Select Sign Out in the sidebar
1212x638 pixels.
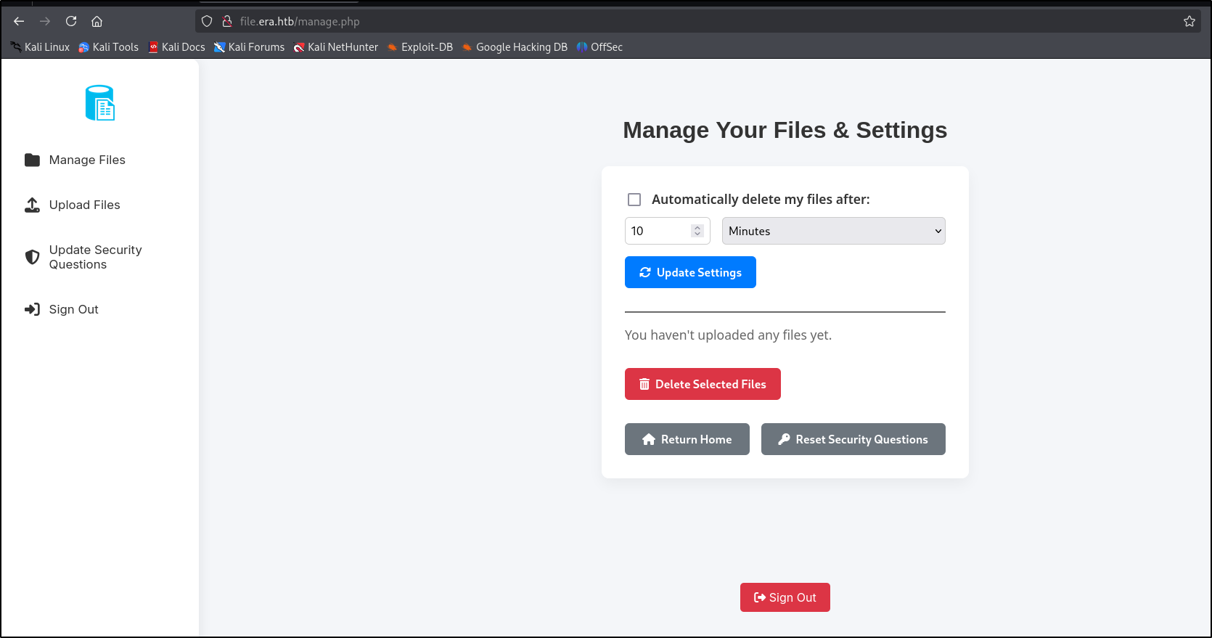73,309
